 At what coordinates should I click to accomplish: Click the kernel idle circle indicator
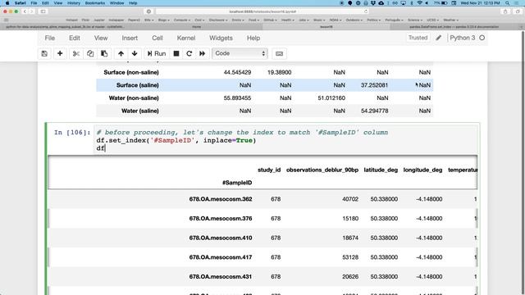482,38
